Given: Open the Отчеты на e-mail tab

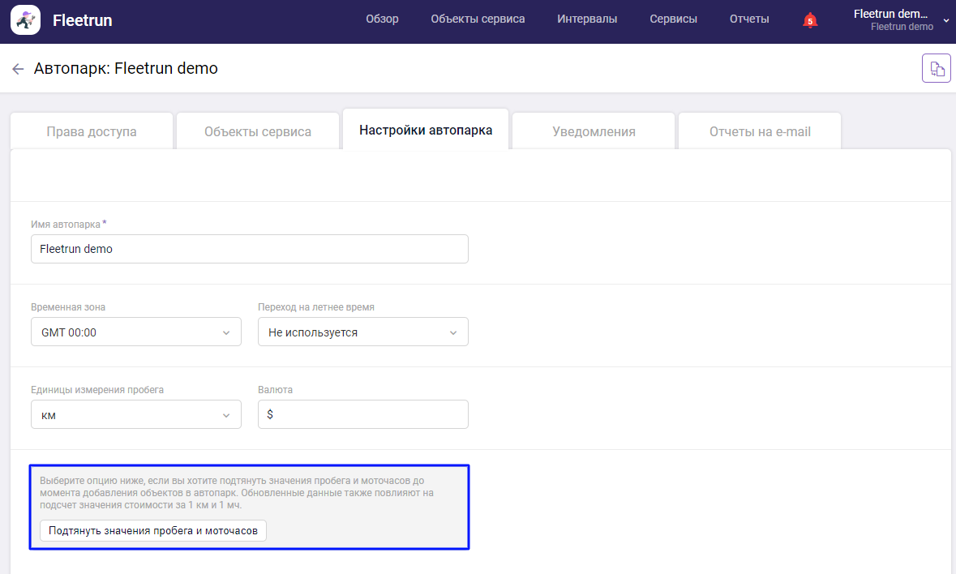Looking at the screenshot, I should point(759,130).
